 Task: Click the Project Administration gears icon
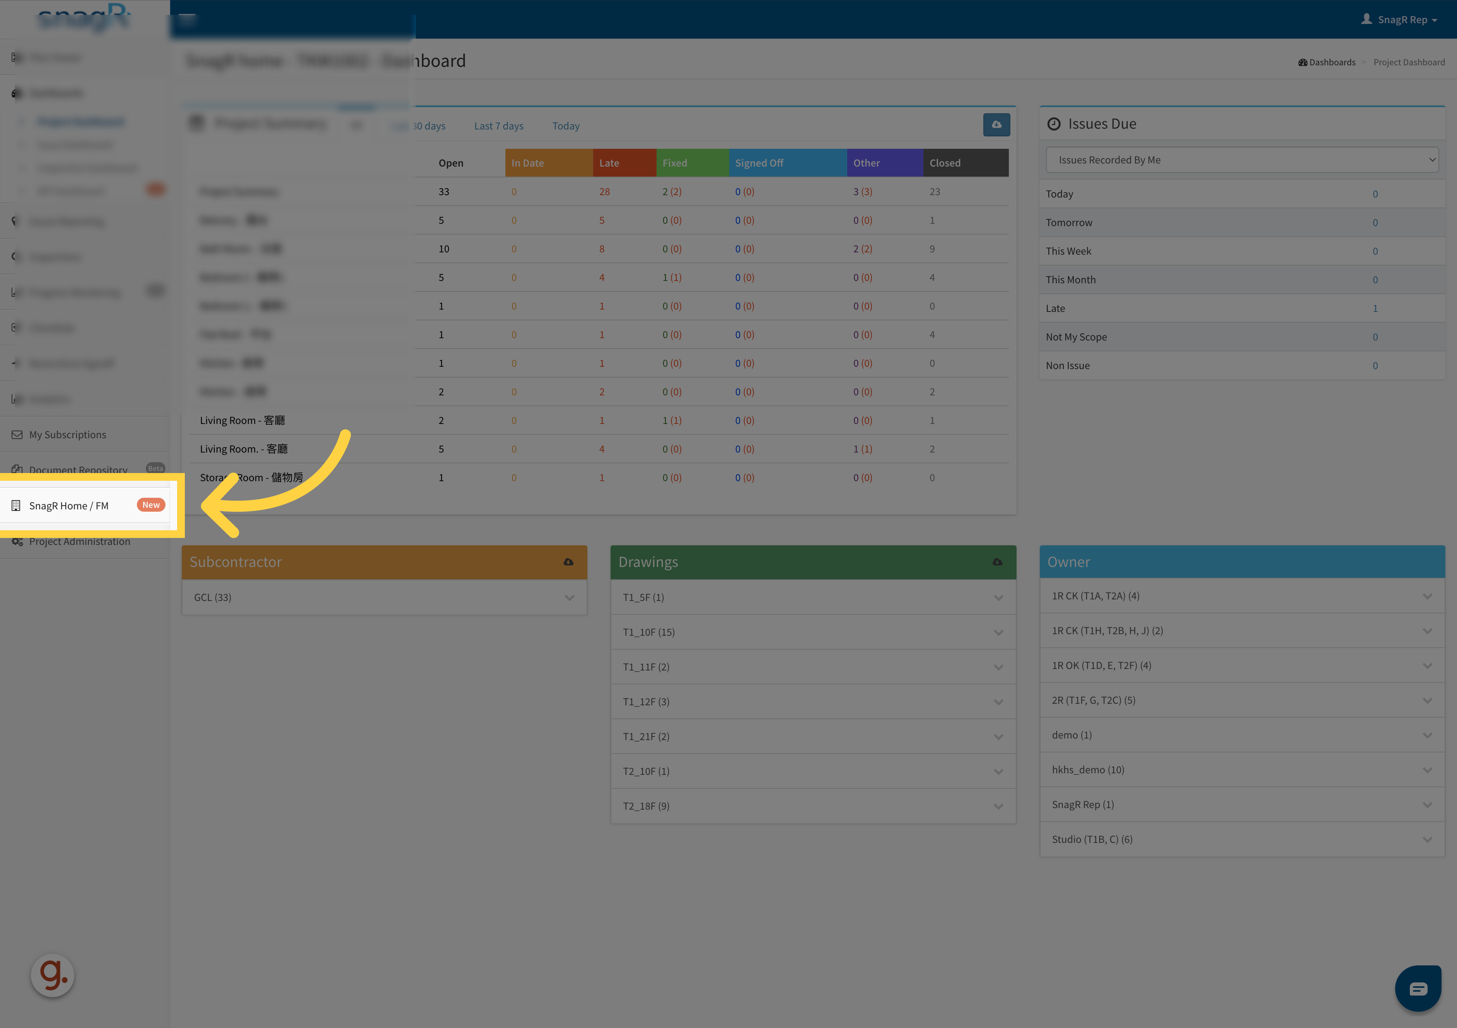coord(17,541)
